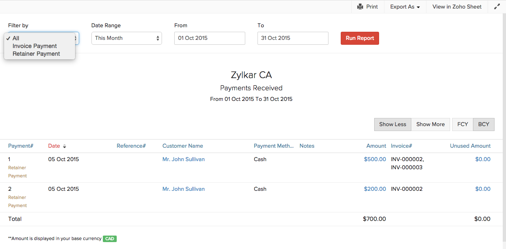Sort by Reference# column header
Image resolution: width=506 pixels, height=249 pixels.
[x=131, y=146]
